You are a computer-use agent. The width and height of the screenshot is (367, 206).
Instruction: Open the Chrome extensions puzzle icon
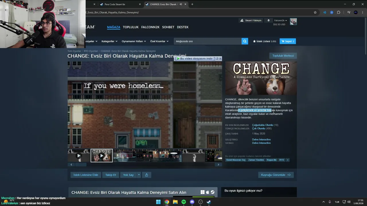point(339,13)
